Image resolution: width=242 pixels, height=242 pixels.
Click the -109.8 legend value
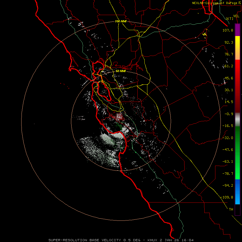pyautogui.click(x=227, y=197)
